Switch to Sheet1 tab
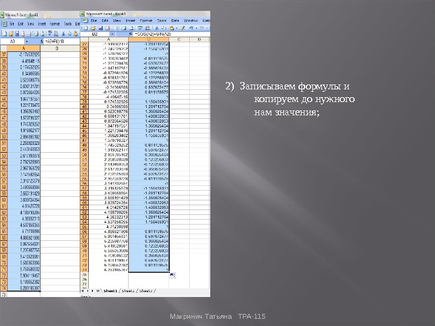 pyautogui.click(x=111, y=291)
